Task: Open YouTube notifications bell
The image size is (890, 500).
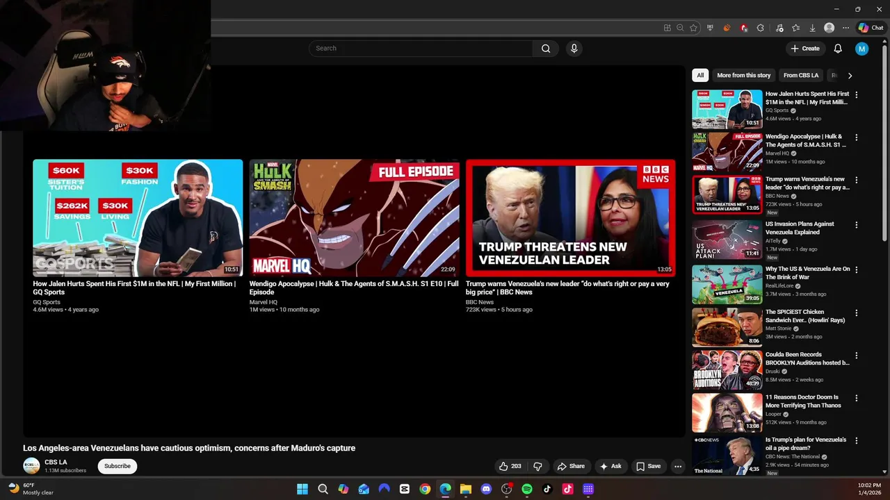Action: point(838,49)
